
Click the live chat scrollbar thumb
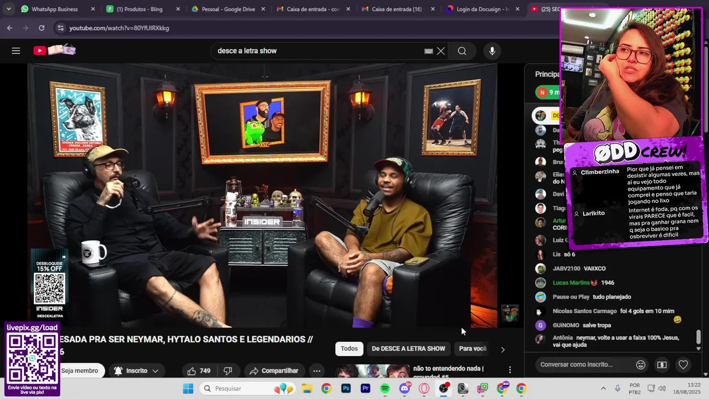698,337
